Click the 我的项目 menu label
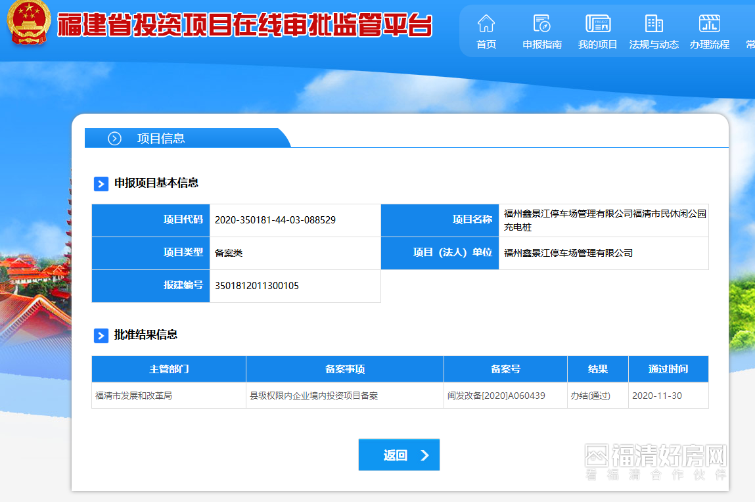Viewport: 755px width, 502px height. tap(597, 44)
